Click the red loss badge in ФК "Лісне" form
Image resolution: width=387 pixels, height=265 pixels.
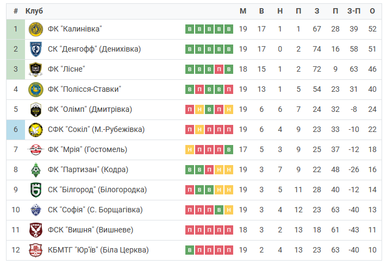click(219, 70)
